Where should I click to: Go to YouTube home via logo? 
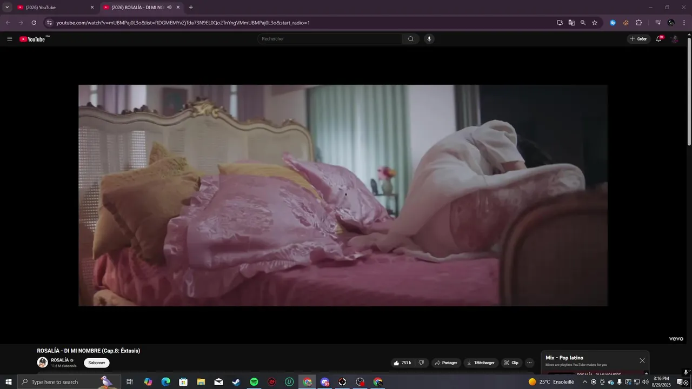pos(32,39)
